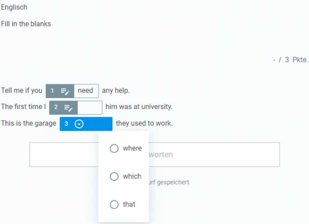Select the 'where' radio button
The width and height of the screenshot is (309, 224).
coord(114,148)
